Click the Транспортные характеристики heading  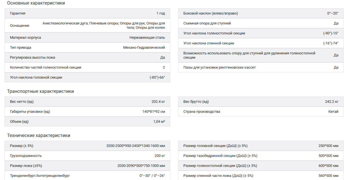(40, 91)
